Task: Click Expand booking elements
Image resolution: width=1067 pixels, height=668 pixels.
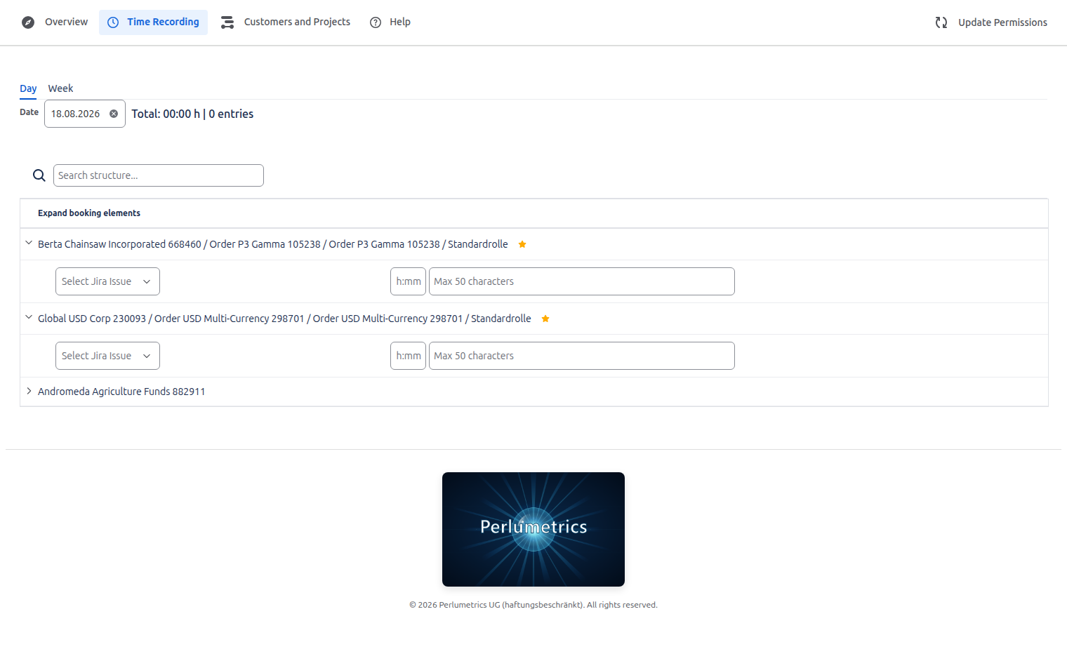Action: tap(89, 213)
